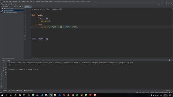This screenshot has height=97, width=173.
Task: Click UTF-8 encoding in status bar
Action: click(147, 92)
